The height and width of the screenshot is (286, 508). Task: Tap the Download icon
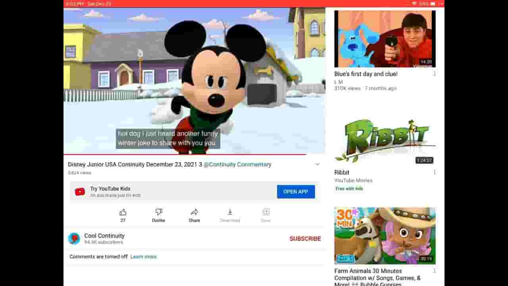(230, 212)
